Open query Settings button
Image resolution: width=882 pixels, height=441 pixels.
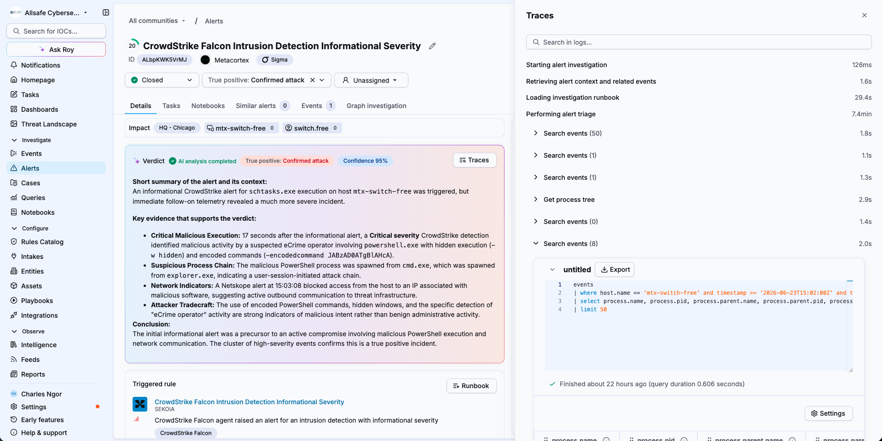click(829, 413)
